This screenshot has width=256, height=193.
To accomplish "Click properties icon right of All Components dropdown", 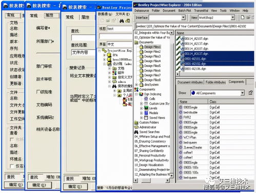I will coord(250,93).
